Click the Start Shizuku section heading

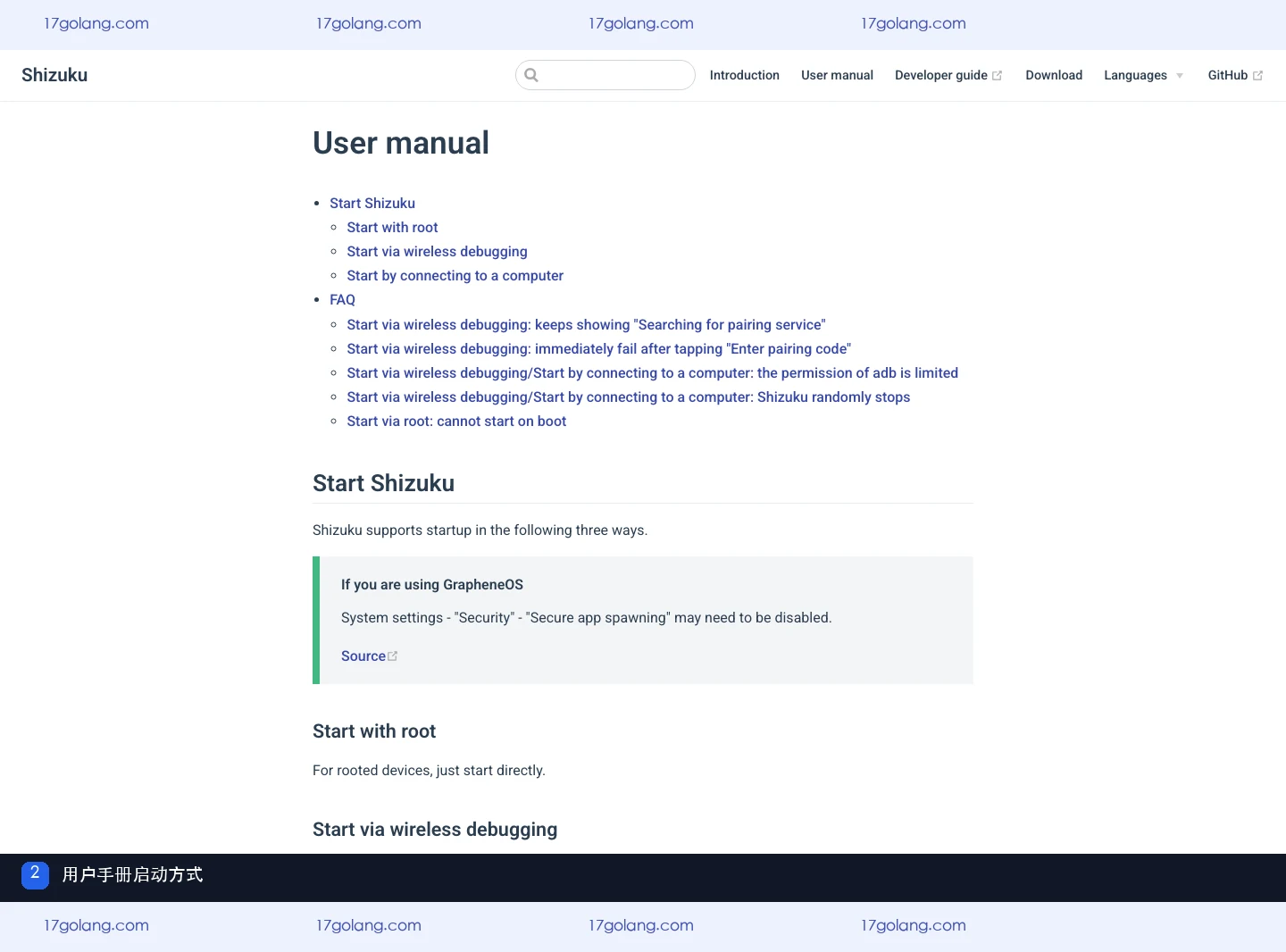coord(383,483)
